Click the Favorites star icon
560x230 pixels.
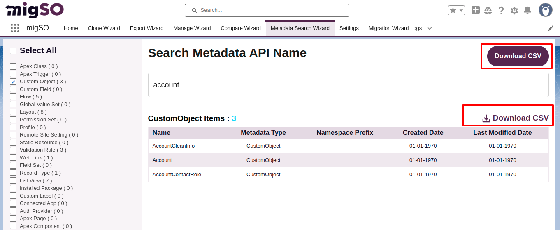point(453,10)
